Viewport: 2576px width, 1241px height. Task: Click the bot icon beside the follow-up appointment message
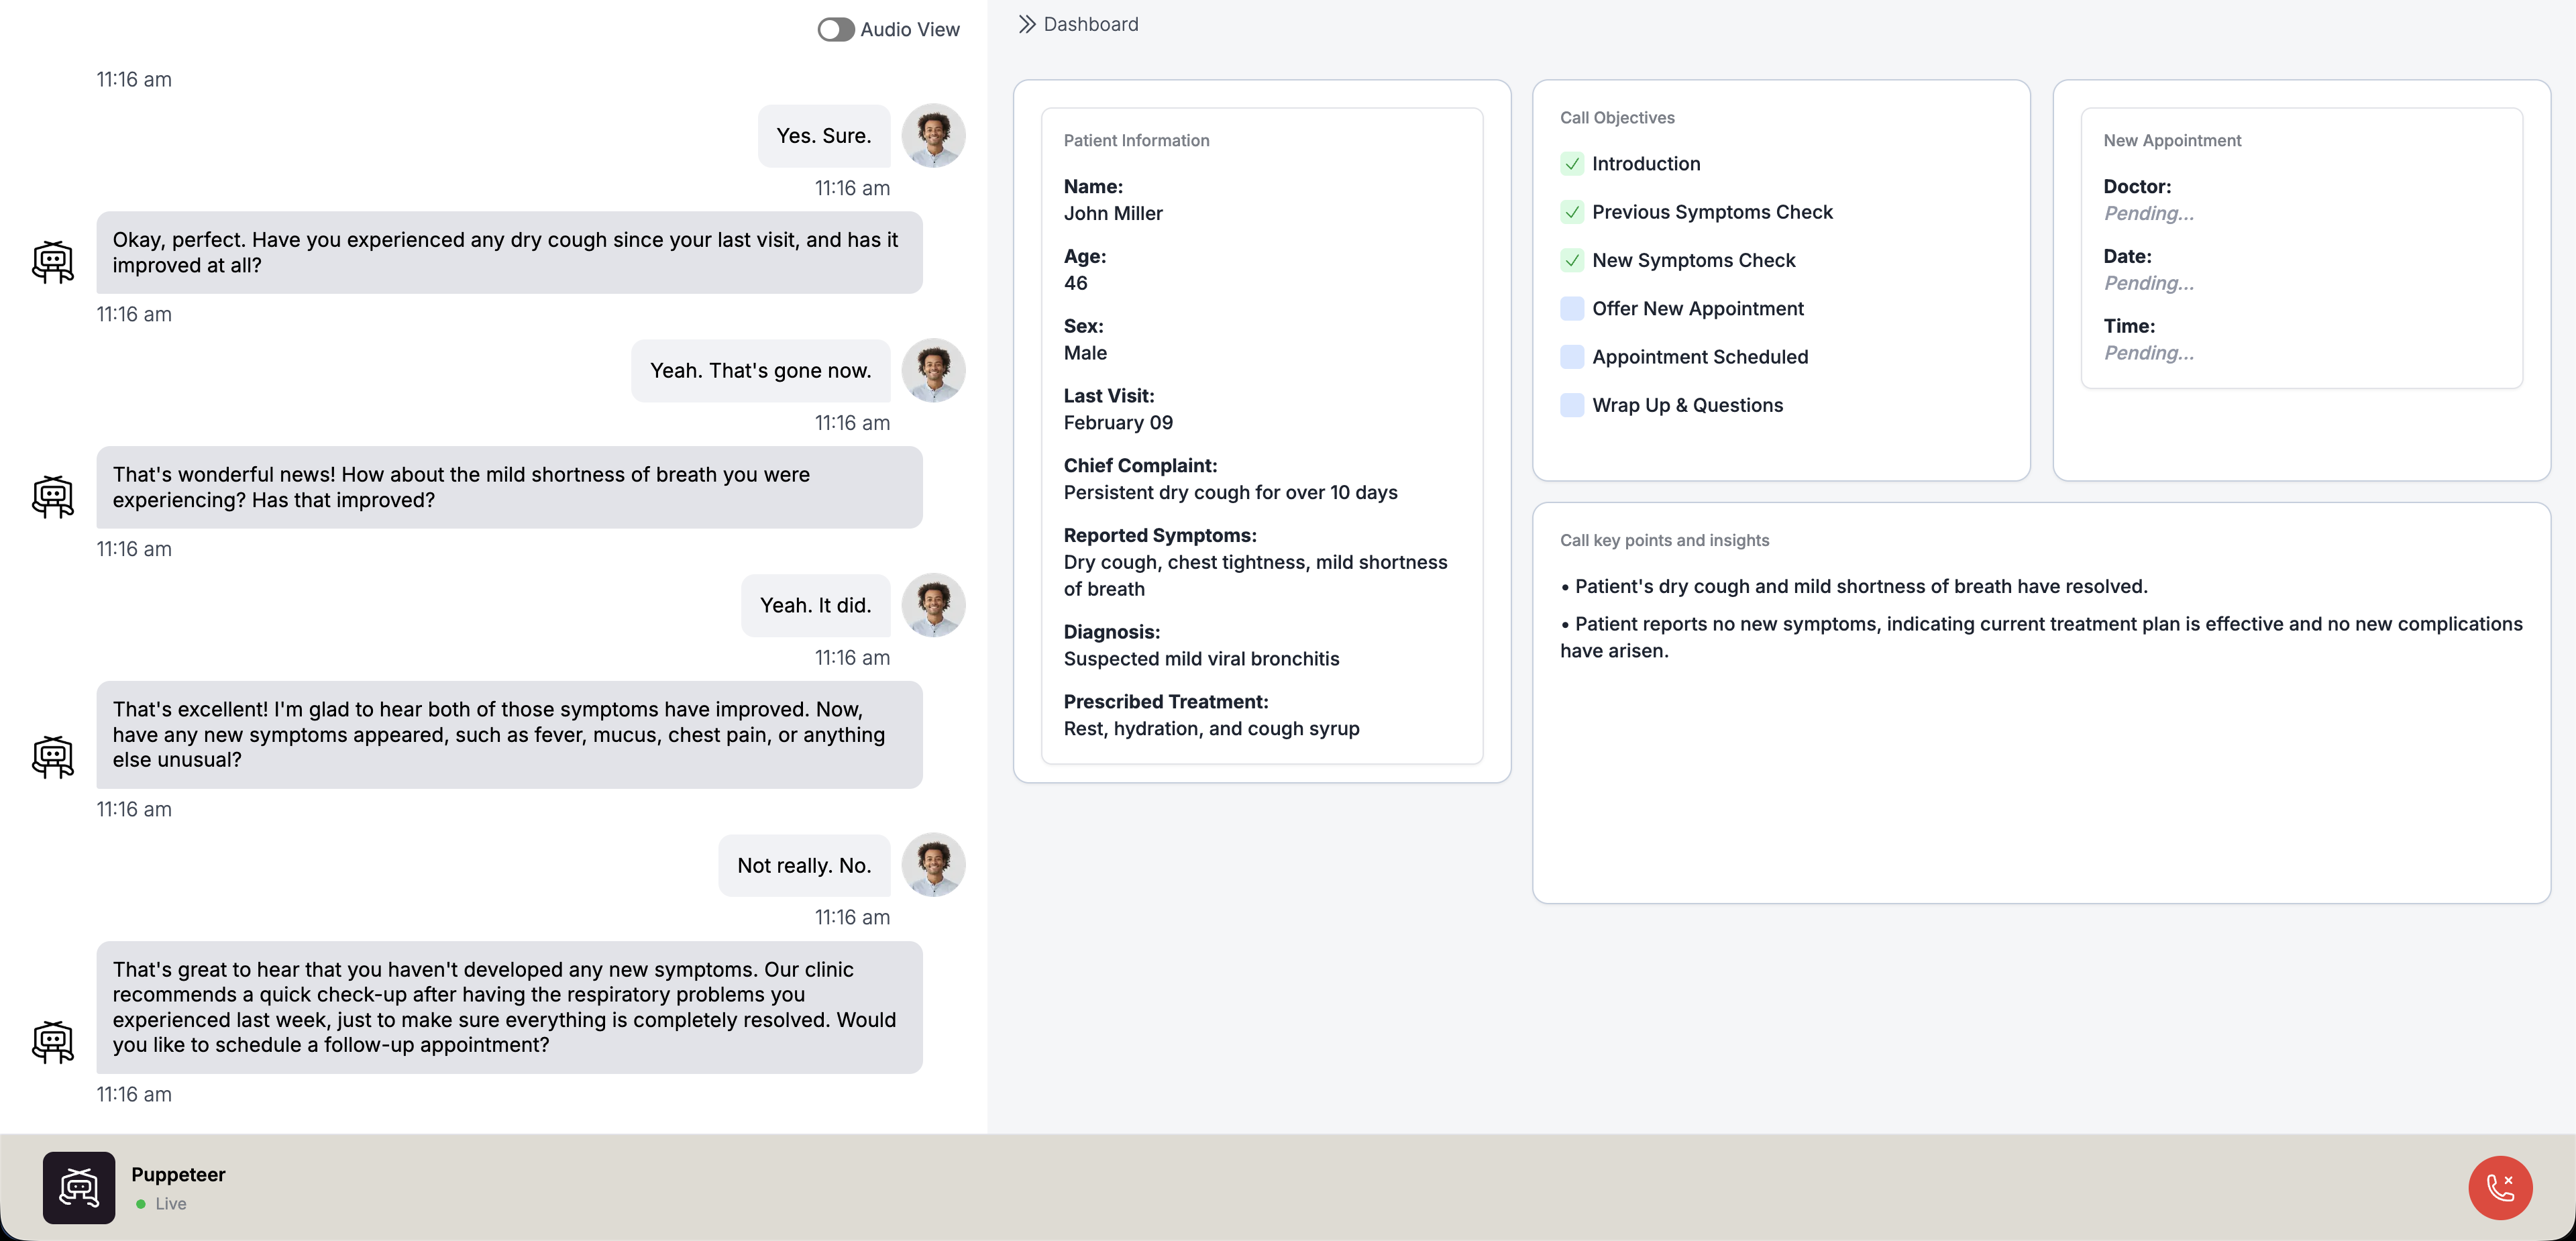(53, 1042)
